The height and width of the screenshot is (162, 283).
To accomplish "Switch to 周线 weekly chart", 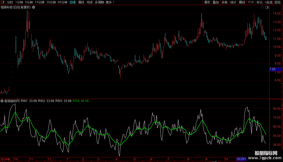I will [x=81, y=2].
